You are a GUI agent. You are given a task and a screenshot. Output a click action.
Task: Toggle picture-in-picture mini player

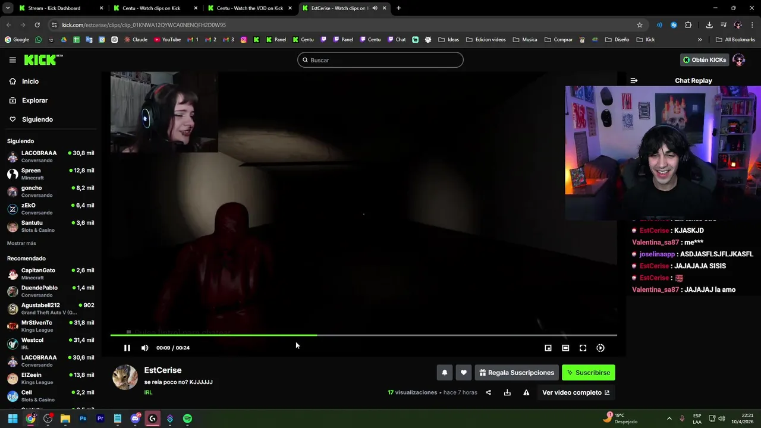click(548, 348)
